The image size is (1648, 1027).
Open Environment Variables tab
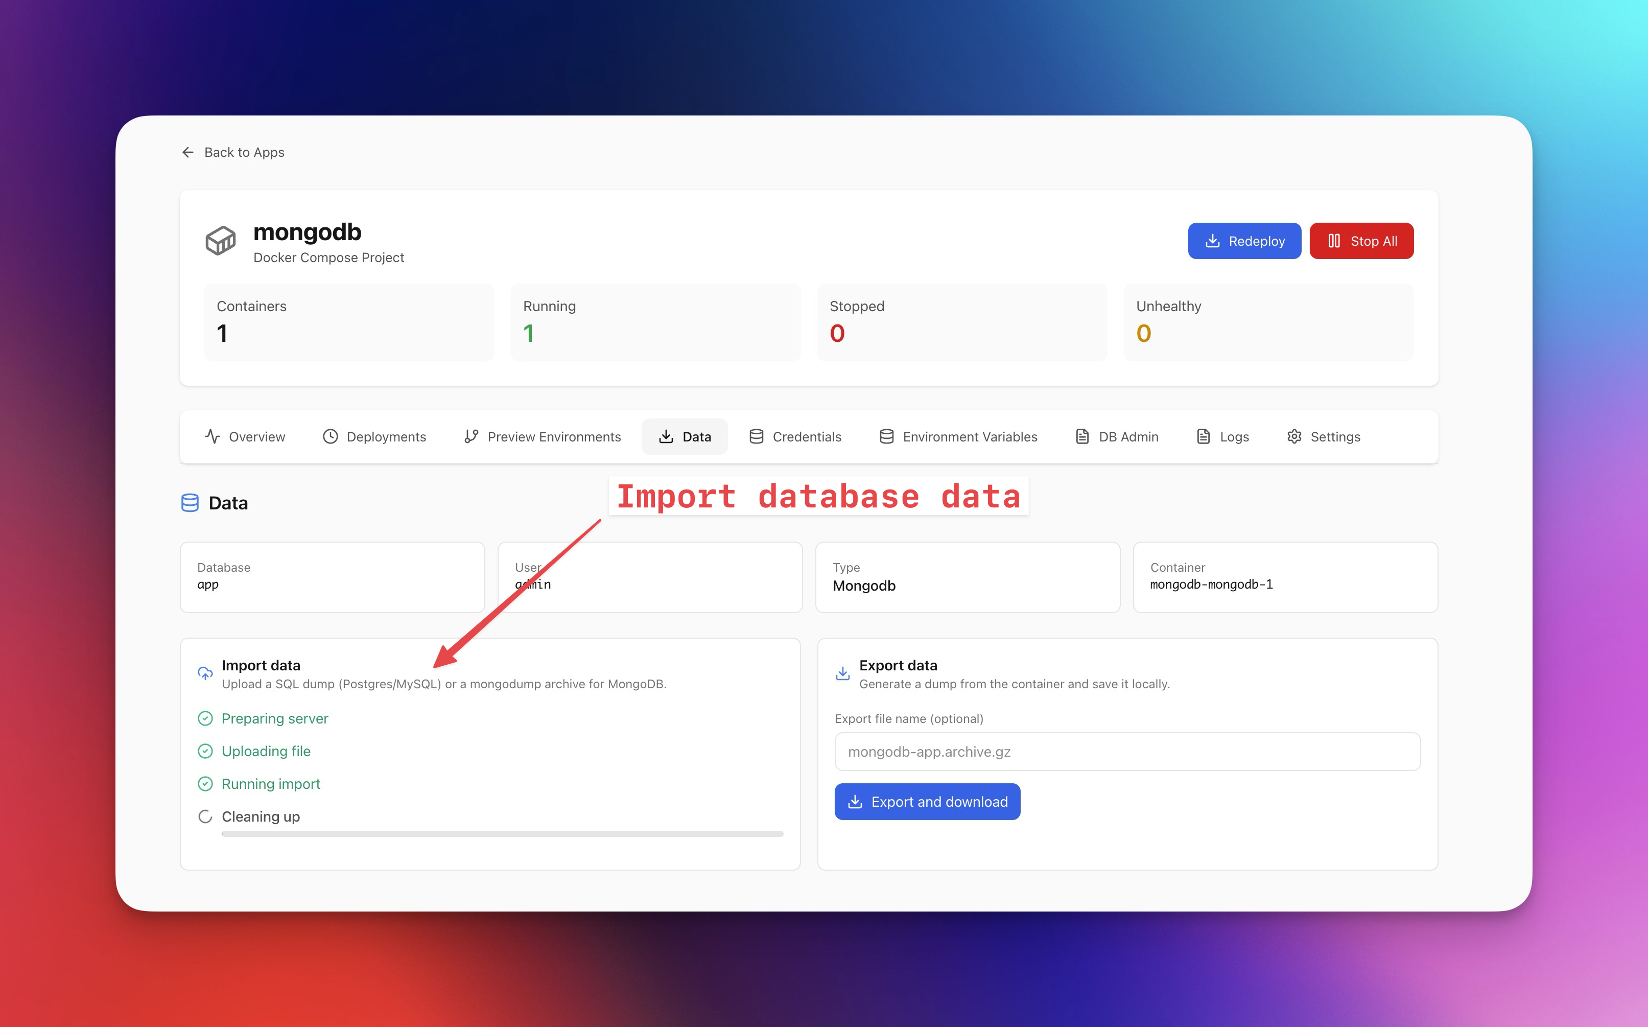click(958, 437)
